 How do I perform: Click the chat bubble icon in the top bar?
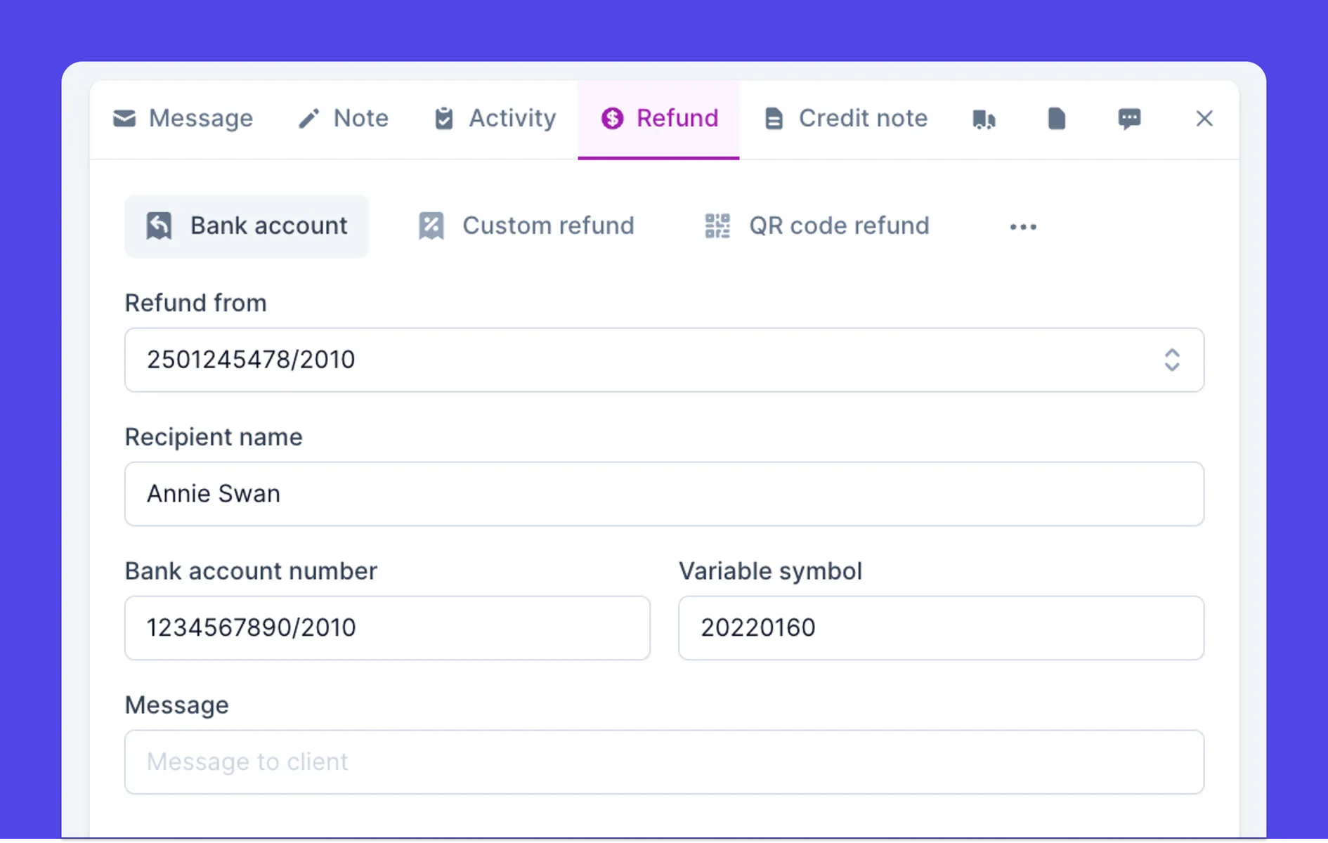1130,118
